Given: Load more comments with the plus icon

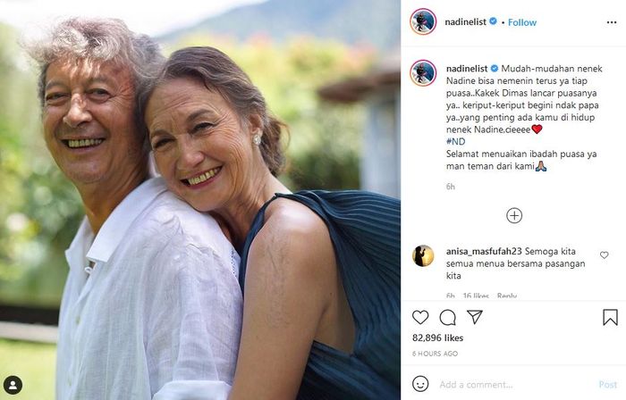Looking at the screenshot, I should [514, 215].
